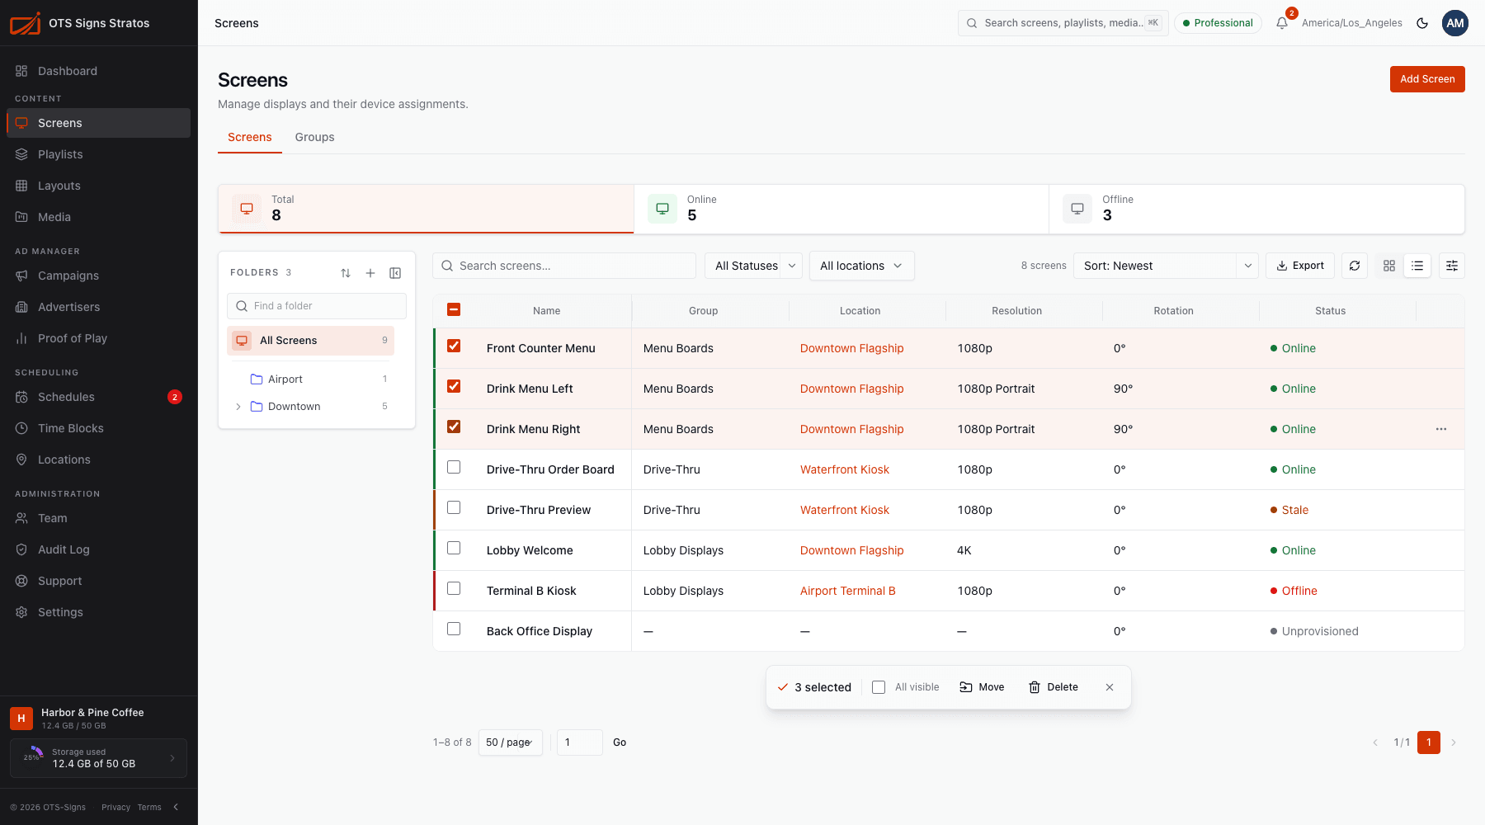The width and height of the screenshot is (1485, 825).
Task: Focus the Search screens field
Action: [564, 266]
